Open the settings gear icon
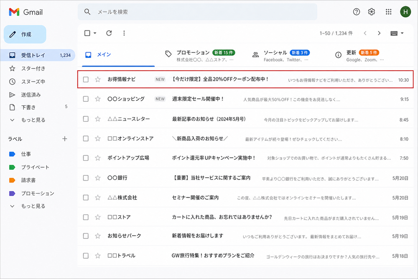 click(372, 12)
